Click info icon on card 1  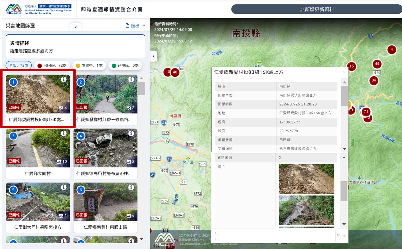64,79
